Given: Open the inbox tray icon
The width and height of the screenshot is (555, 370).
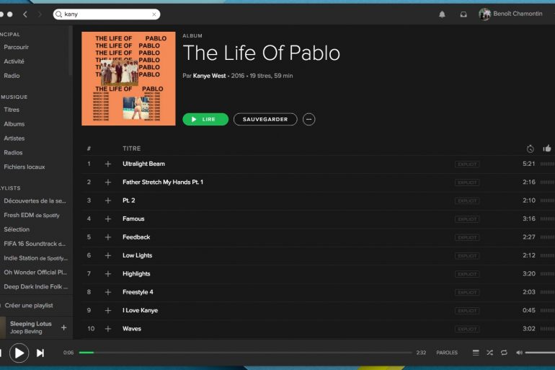Looking at the screenshot, I should pyautogui.click(x=463, y=14).
